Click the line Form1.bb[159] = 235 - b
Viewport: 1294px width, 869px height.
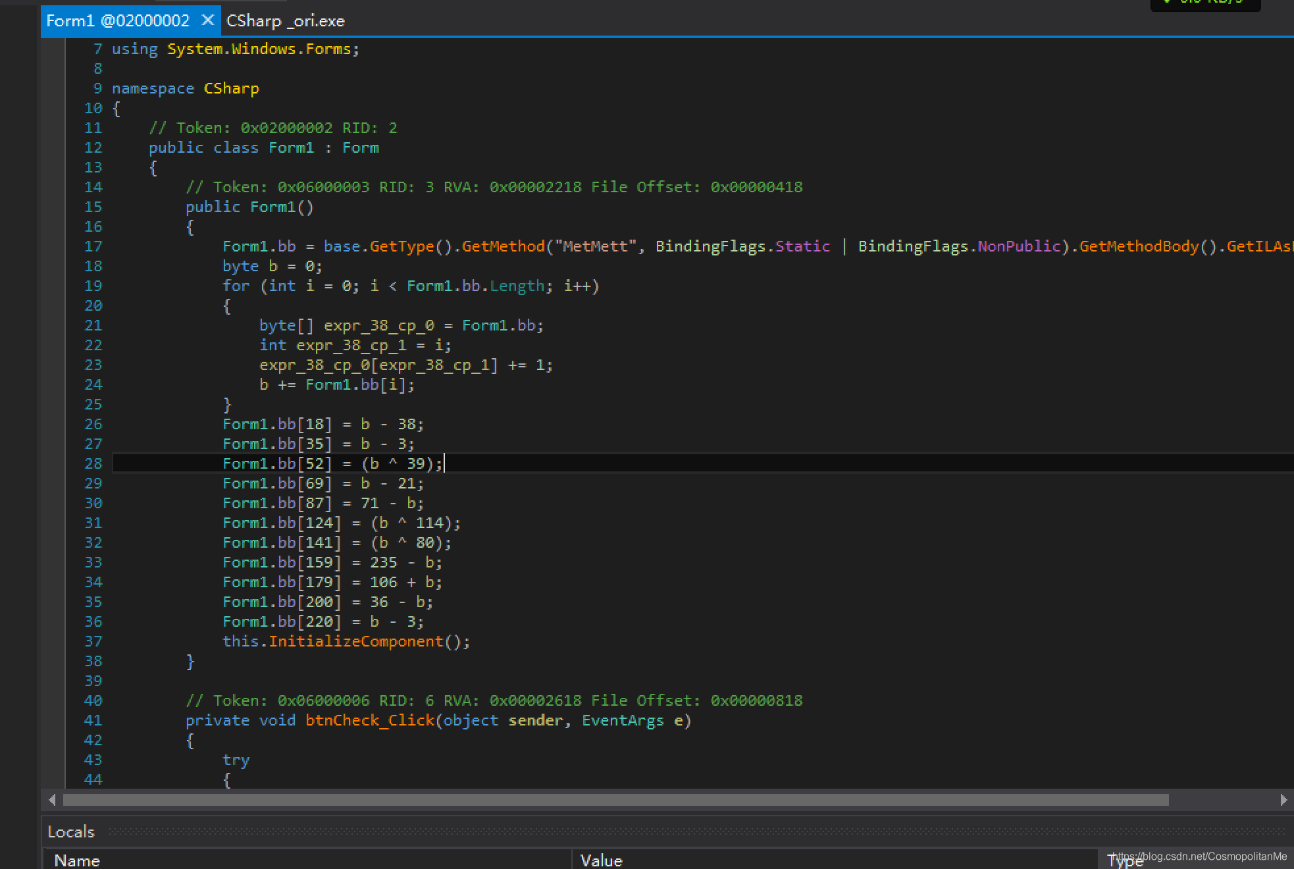[332, 562]
